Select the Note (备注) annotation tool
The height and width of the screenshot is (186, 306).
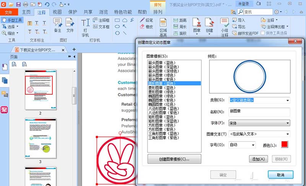coord(57,24)
